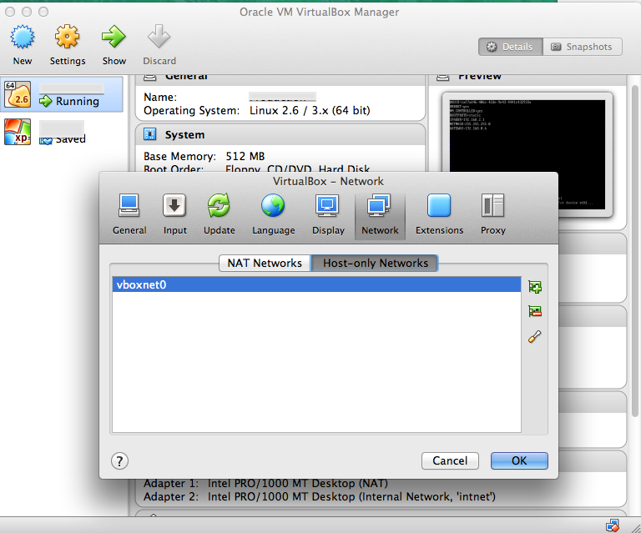Click 'Adapter 2' Internal Network text

(x=320, y=496)
